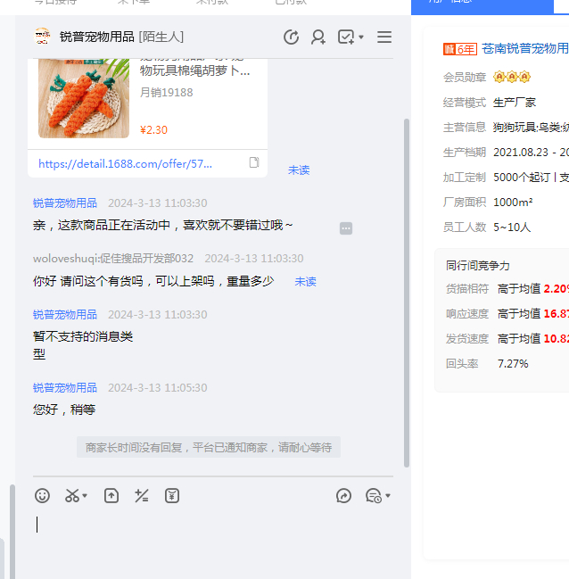Open the emoji picker

click(42, 496)
